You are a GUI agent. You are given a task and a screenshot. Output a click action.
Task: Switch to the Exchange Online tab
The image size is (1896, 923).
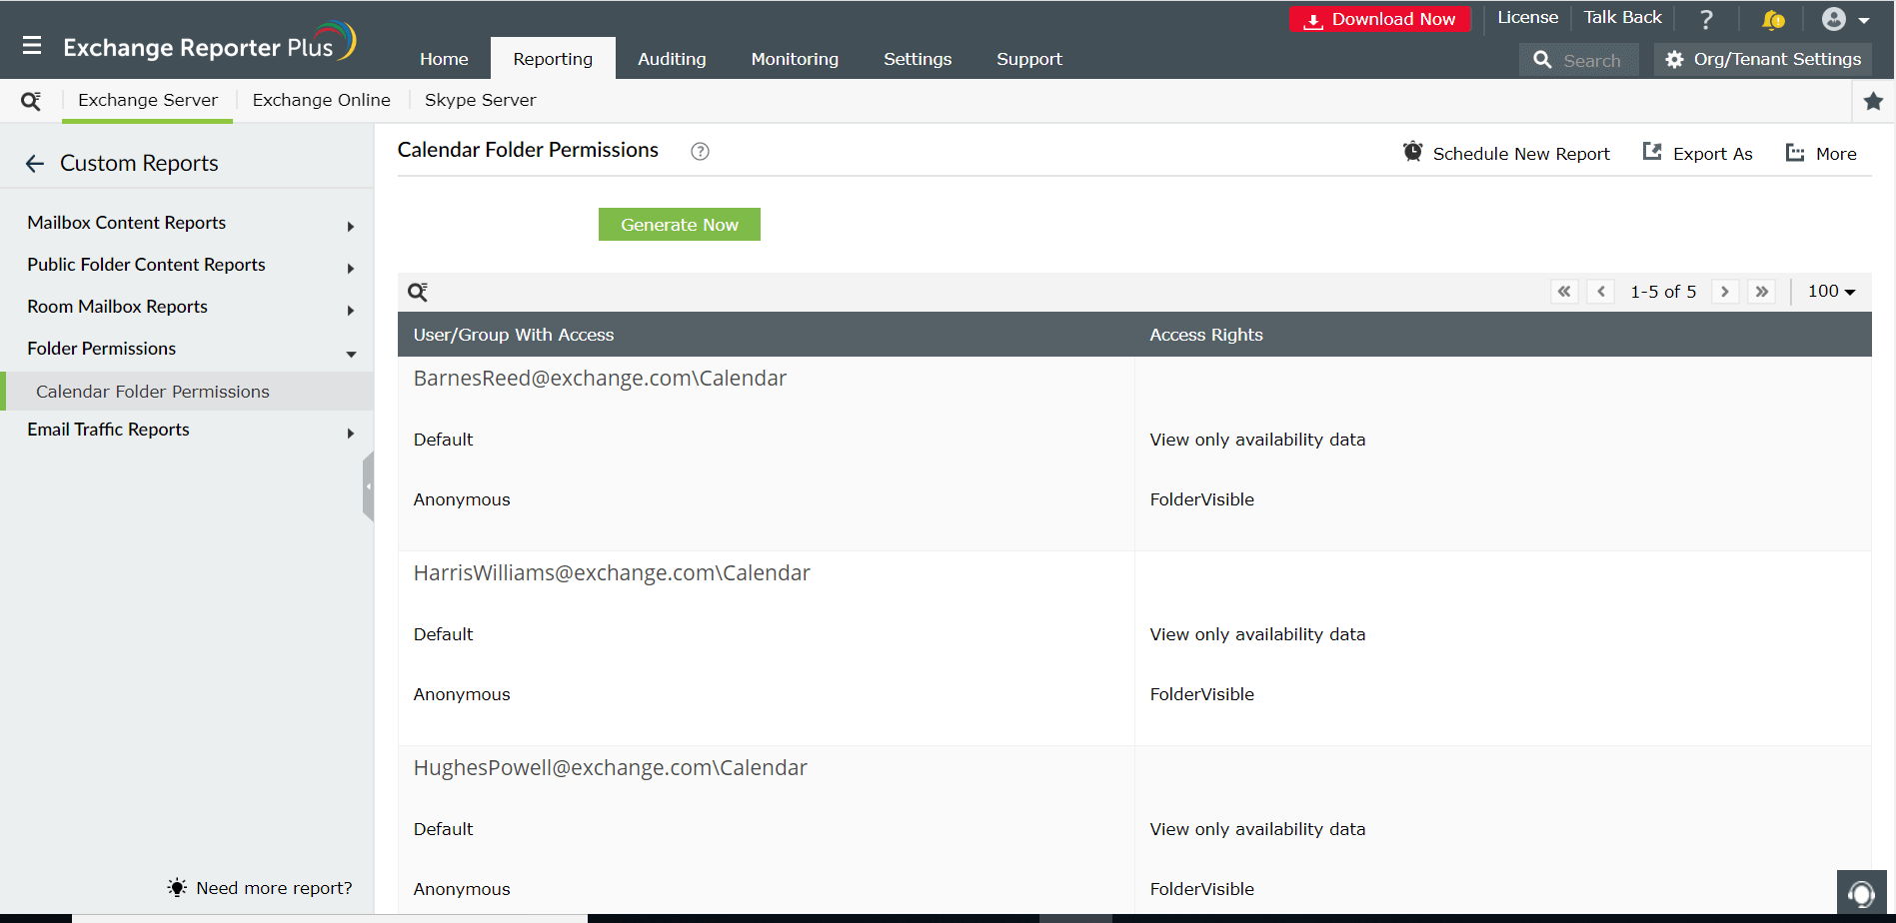[321, 100]
